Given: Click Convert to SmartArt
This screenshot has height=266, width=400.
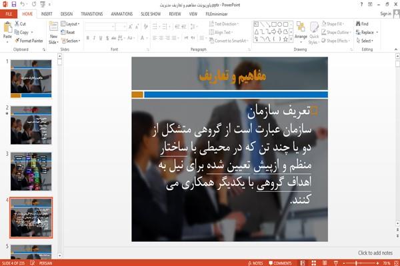Looking at the screenshot, I should 229,41.
